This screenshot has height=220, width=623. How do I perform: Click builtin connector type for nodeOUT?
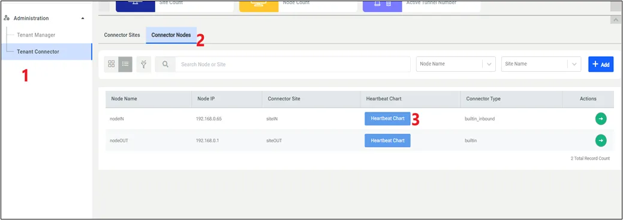point(471,140)
